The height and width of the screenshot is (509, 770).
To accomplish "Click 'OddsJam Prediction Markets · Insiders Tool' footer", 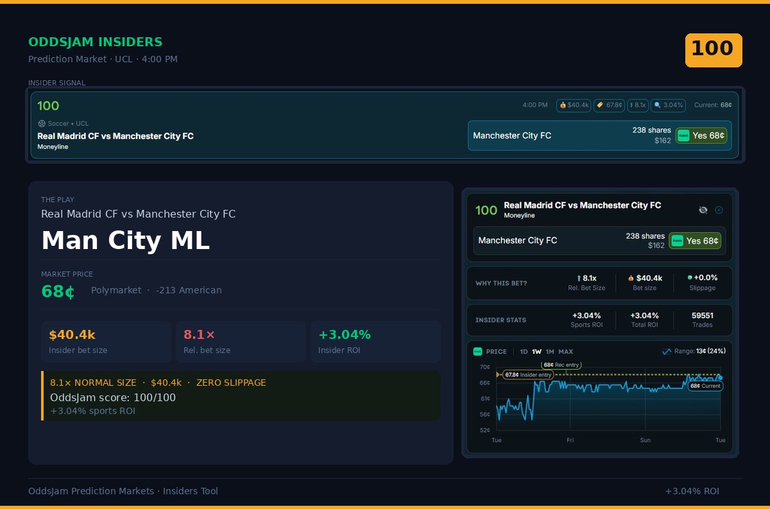I will (123, 491).
